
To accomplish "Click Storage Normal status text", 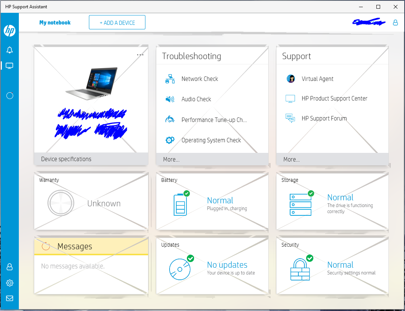I will click(x=340, y=197).
